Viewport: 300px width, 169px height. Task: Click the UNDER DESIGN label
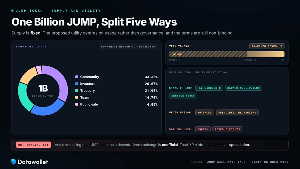180,113
